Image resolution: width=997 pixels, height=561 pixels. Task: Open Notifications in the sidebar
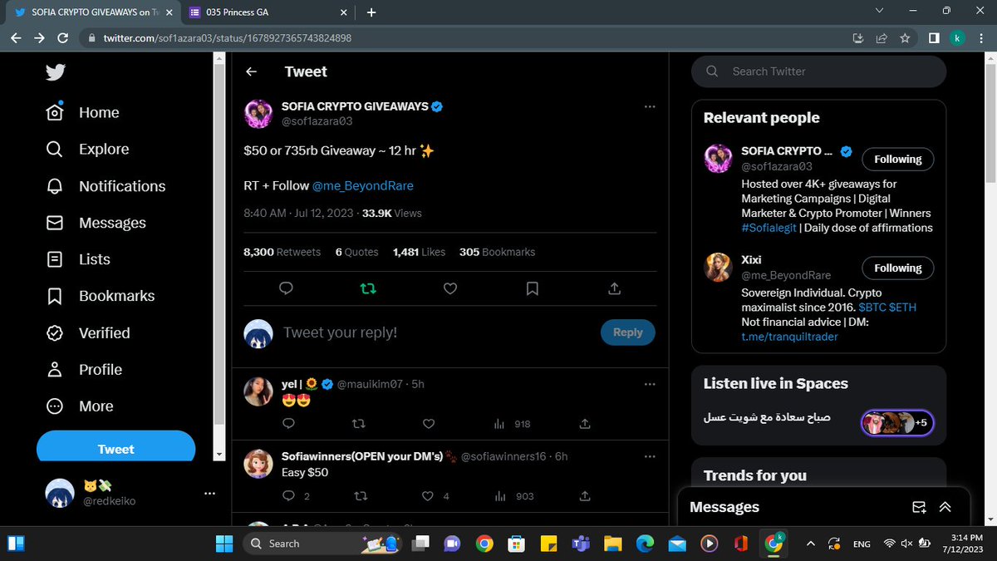click(x=106, y=186)
